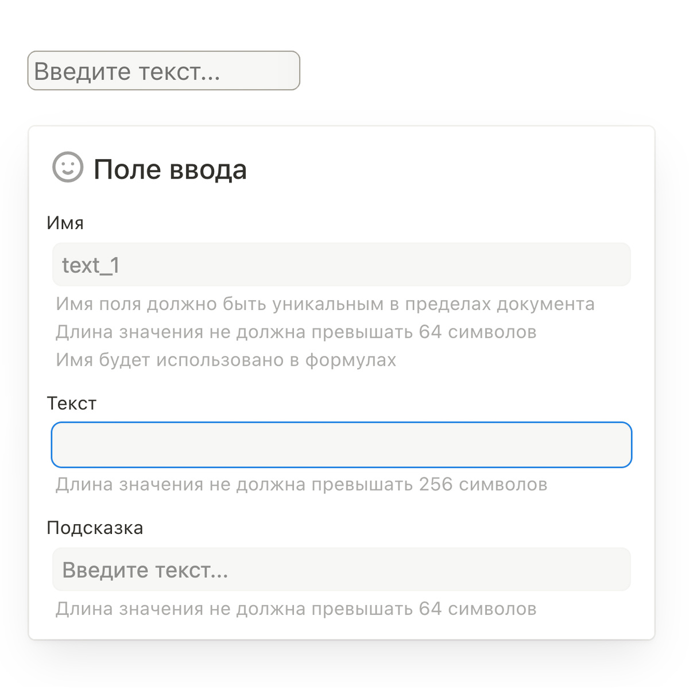This screenshot has height=689, width=689.
Task: Click hint 'Имя будет использовано в формулах'
Action: [x=226, y=360]
